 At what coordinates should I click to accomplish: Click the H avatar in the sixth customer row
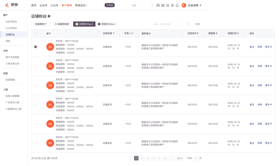point(50,143)
